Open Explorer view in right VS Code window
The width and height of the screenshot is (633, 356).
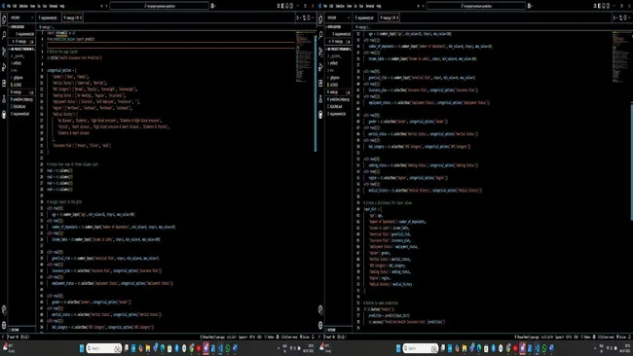point(320,18)
